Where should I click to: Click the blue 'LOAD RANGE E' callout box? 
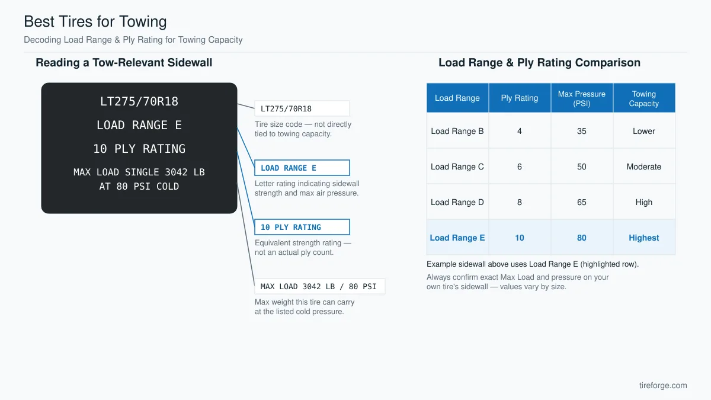point(302,168)
